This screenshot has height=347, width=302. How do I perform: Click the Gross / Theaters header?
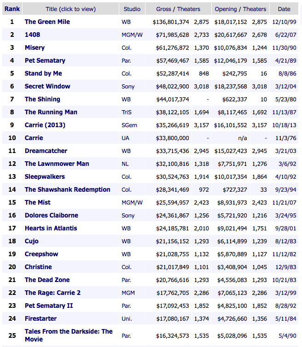click(x=179, y=9)
